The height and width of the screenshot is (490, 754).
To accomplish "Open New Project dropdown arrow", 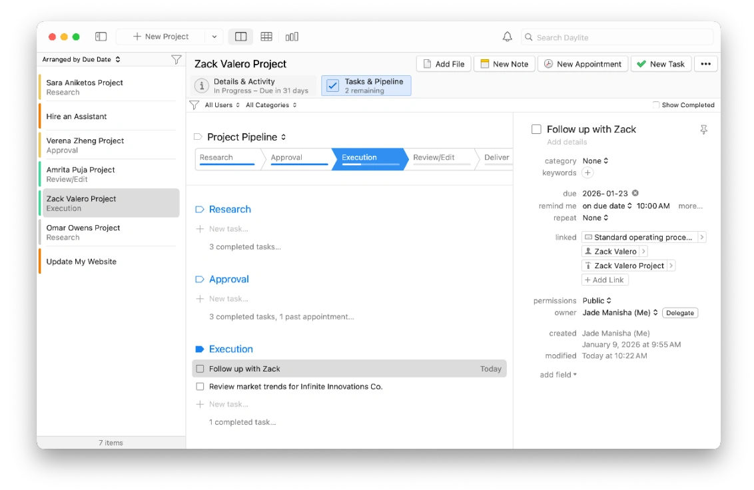I will (x=214, y=37).
